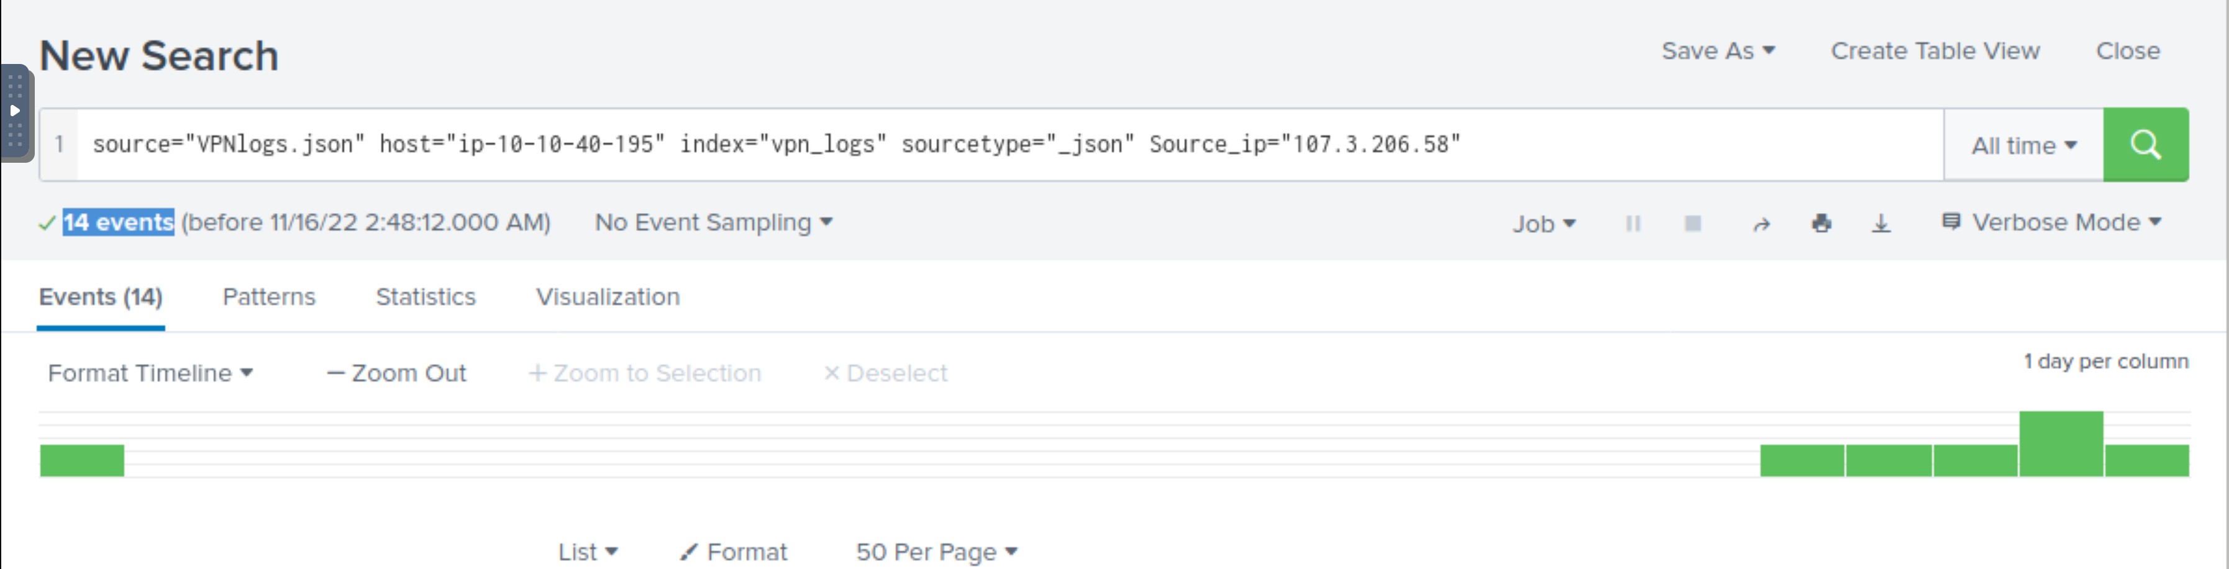Viewport: 2229px width, 569px height.
Task: Switch to Visualization tab
Action: [x=608, y=296]
